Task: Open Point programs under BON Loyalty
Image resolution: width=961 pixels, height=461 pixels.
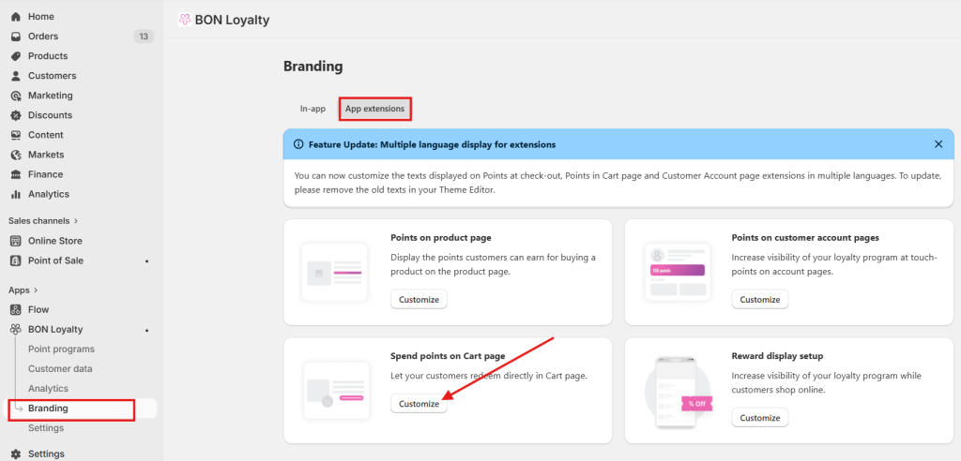Action: click(x=61, y=349)
